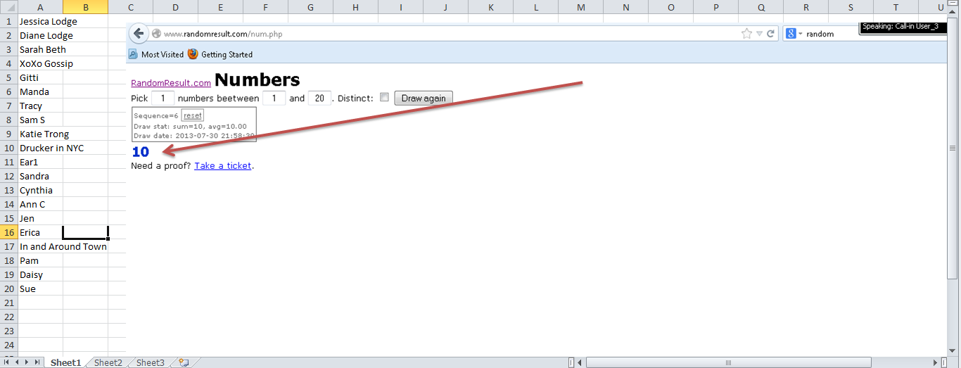Bookmark this page with the star icon
The image size is (961, 368).
point(746,34)
